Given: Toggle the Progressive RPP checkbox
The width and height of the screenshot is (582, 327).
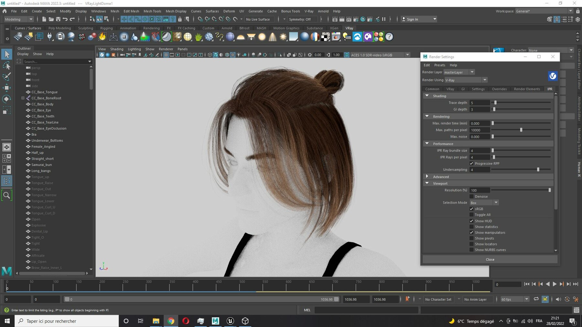Looking at the screenshot, I should click(471, 164).
